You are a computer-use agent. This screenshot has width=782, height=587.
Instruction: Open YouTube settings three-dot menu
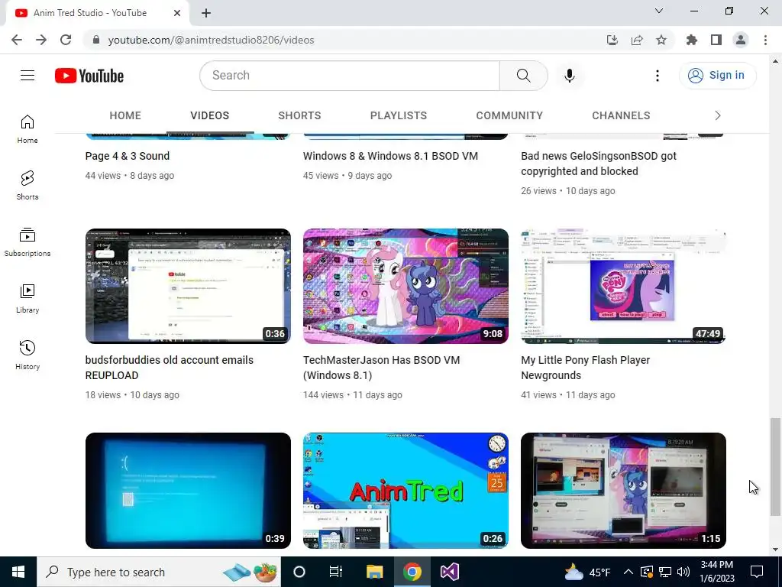click(658, 76)
